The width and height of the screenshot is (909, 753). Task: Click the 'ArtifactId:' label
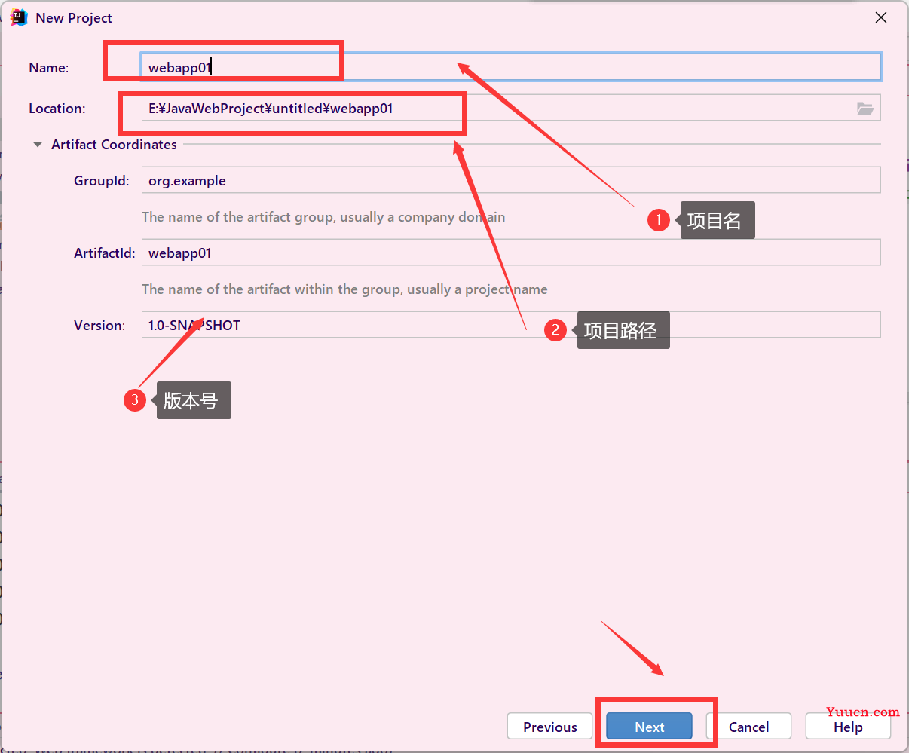104,253
